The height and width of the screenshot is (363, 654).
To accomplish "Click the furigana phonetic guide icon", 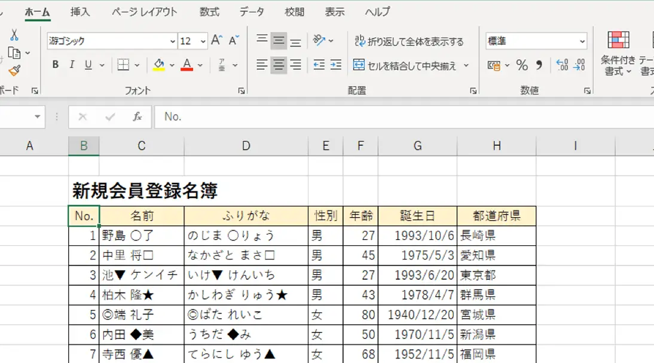I will pyautogui.click(x=222, y=65).
